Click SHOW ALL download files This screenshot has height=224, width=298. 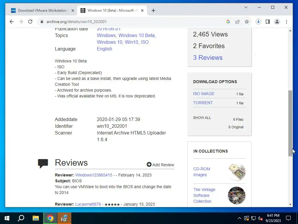202,118
